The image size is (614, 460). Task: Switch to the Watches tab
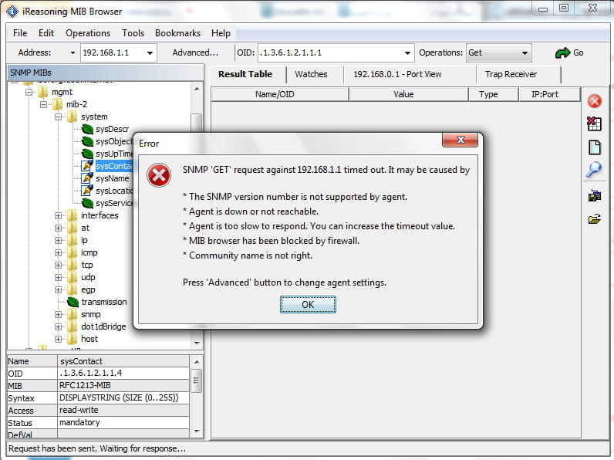click(x=312, y=74)
